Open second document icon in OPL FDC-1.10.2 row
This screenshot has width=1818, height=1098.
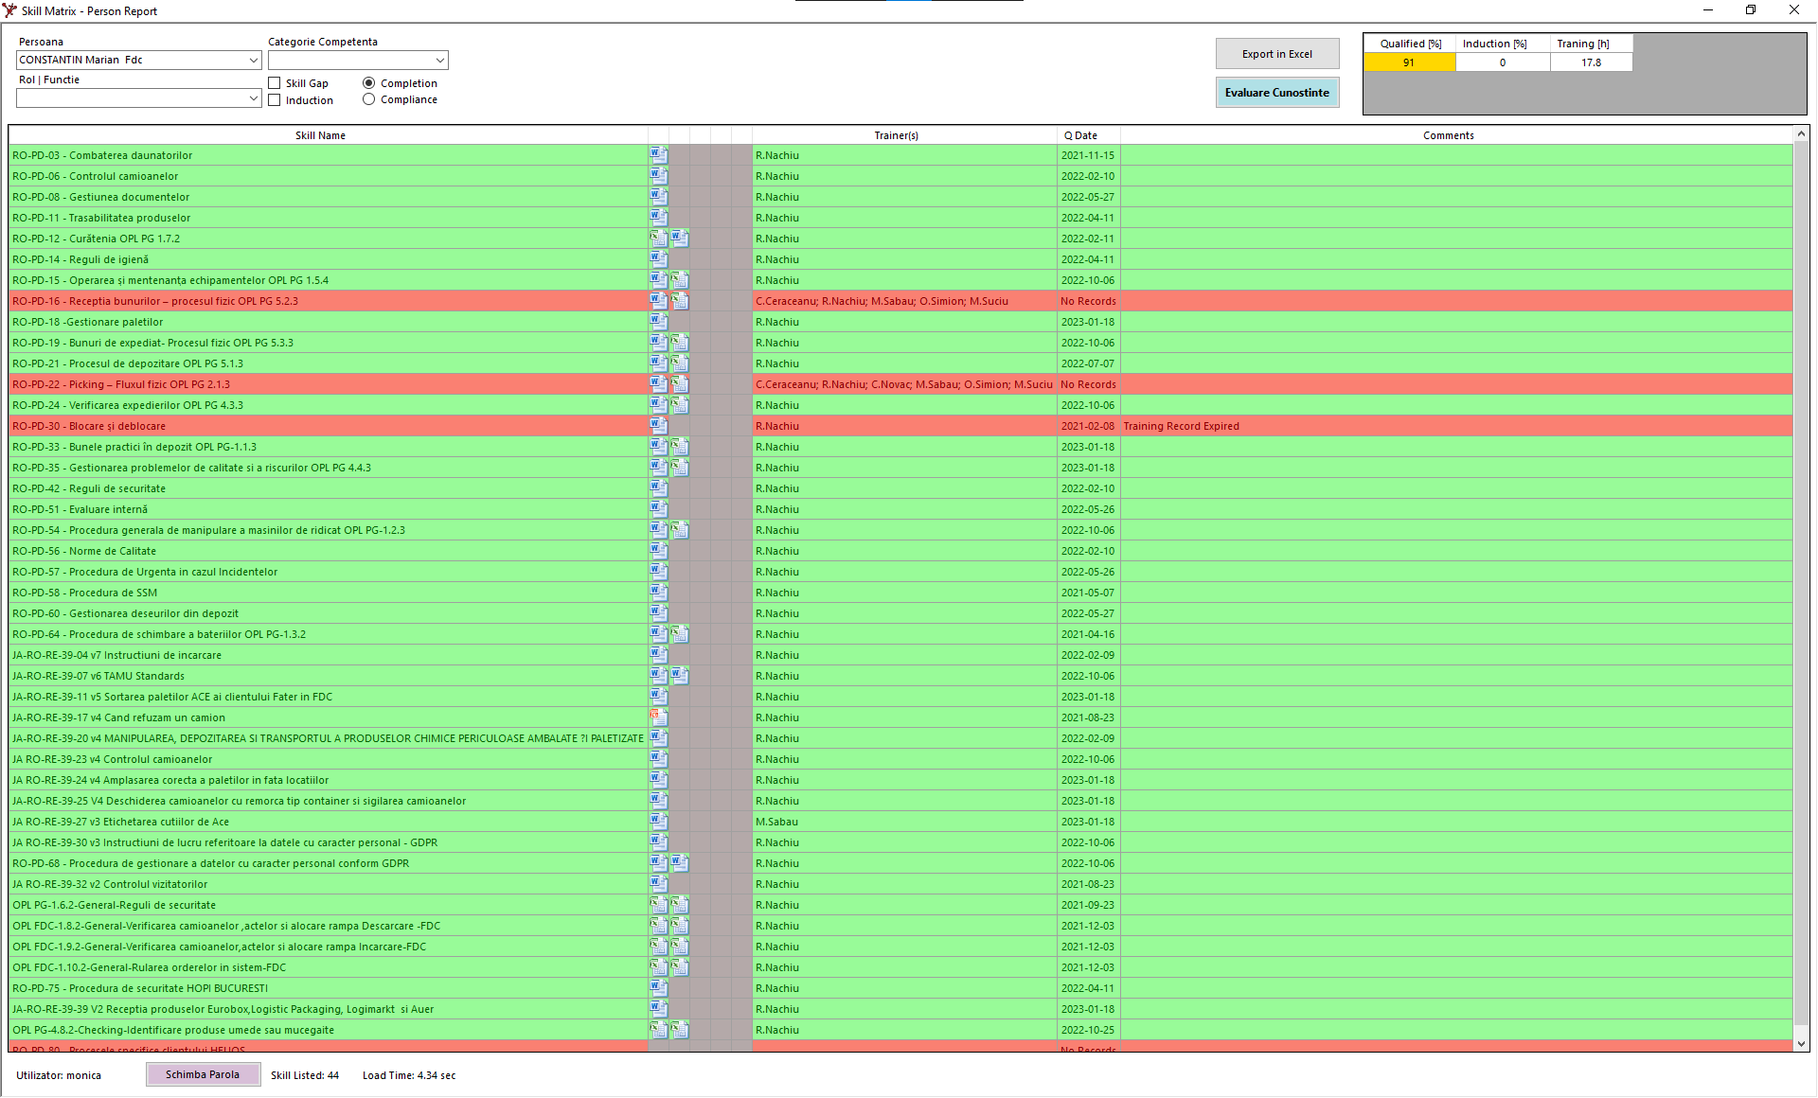click(680, 967)
